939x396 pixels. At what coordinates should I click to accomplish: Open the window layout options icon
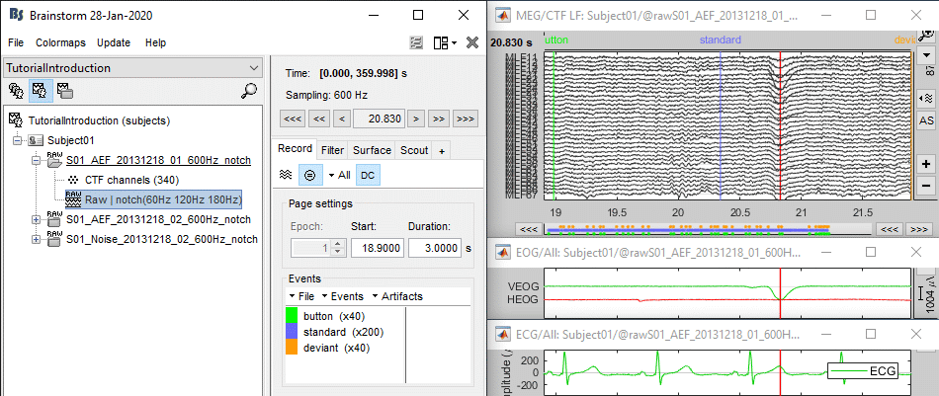pos(440,43)
